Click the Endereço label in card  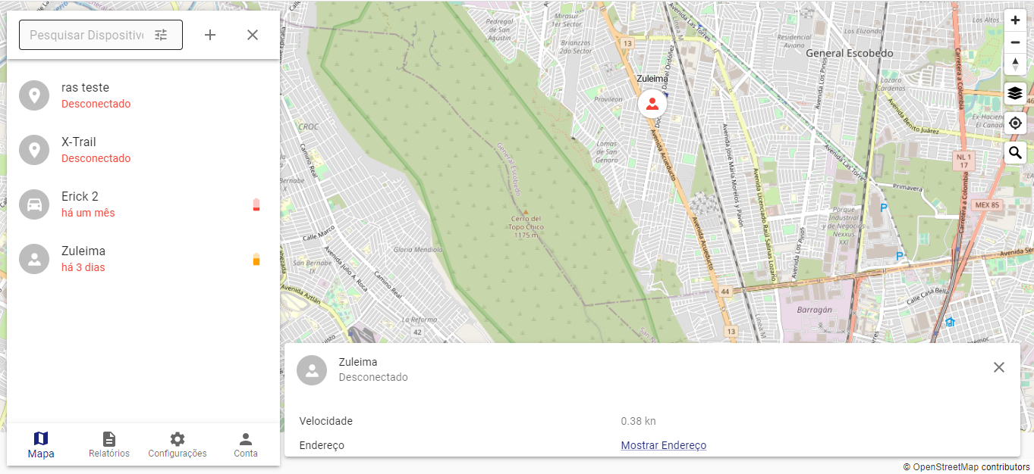click(322, 445)
